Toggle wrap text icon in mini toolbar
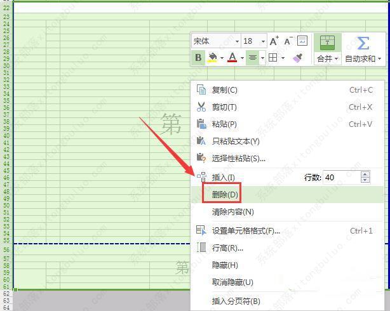The height and width of the screenshot is (311, 390). tap(302, 41)
